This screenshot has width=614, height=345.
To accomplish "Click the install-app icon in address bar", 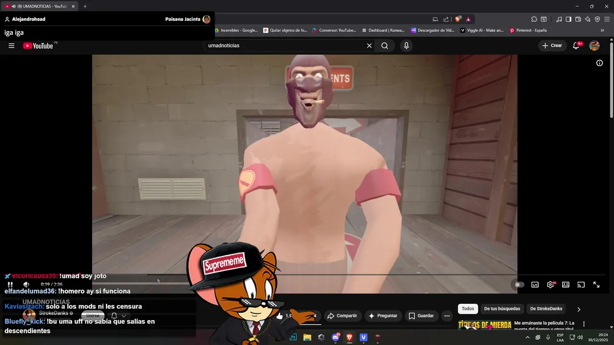I will point(435,19).
